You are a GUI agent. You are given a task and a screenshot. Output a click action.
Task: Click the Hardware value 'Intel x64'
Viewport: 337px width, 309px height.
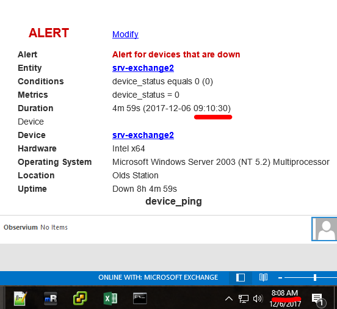coord(129,148)
